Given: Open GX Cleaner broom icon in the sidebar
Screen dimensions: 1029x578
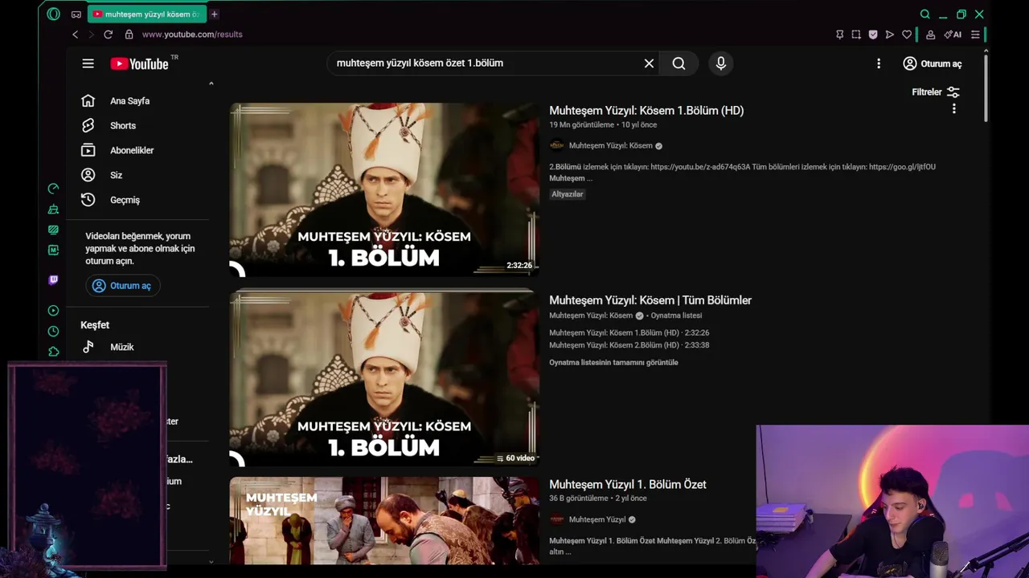Looking at the screenshot, I should 53,210.
